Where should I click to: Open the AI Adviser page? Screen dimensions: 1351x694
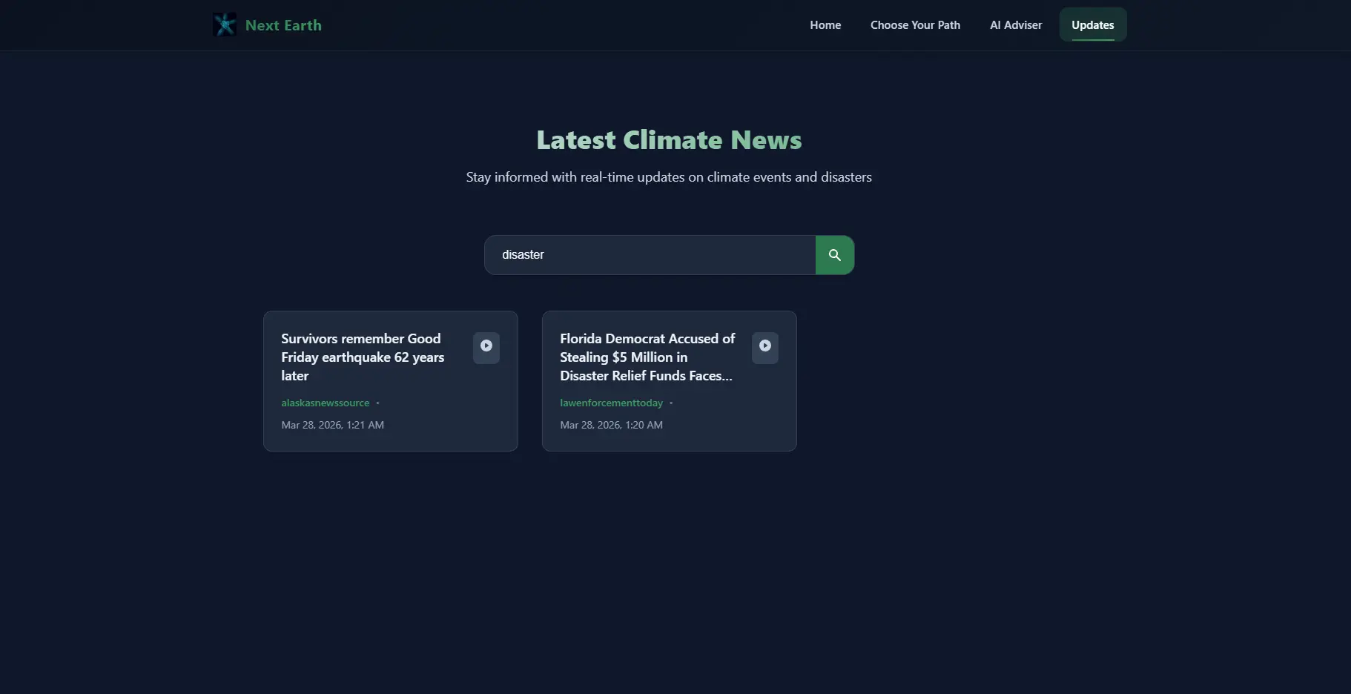1016,24
